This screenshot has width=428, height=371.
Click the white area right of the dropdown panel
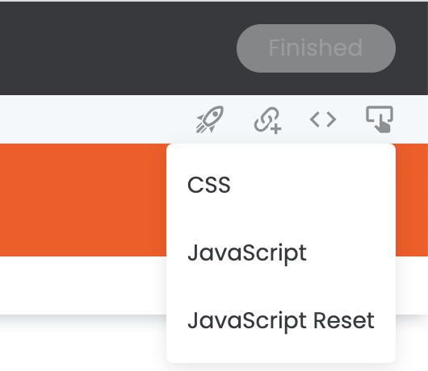click(412, 286)
